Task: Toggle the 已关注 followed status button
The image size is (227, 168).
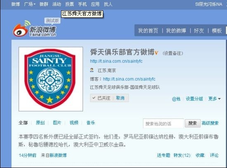Action: (102, 98)
